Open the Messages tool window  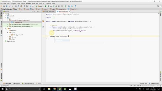tap(7, 83)
